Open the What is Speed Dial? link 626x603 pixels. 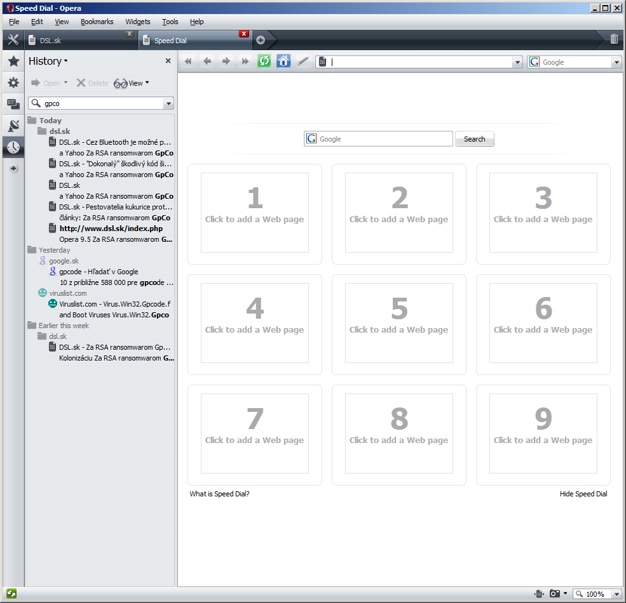click(x=219, y=494)
